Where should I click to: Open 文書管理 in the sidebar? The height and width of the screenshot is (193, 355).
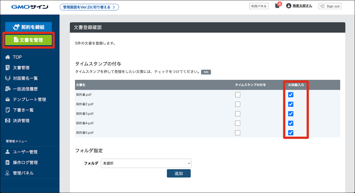pos(21,68)
